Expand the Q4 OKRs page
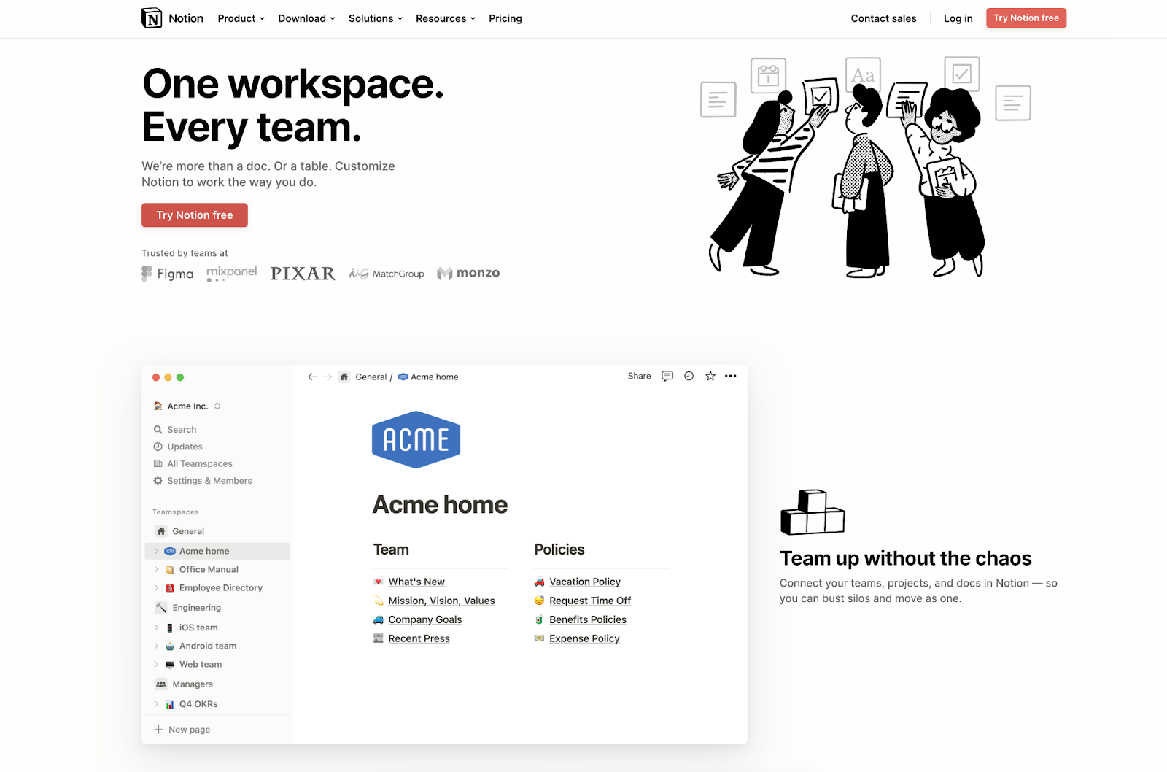 [x=156, y=704]
